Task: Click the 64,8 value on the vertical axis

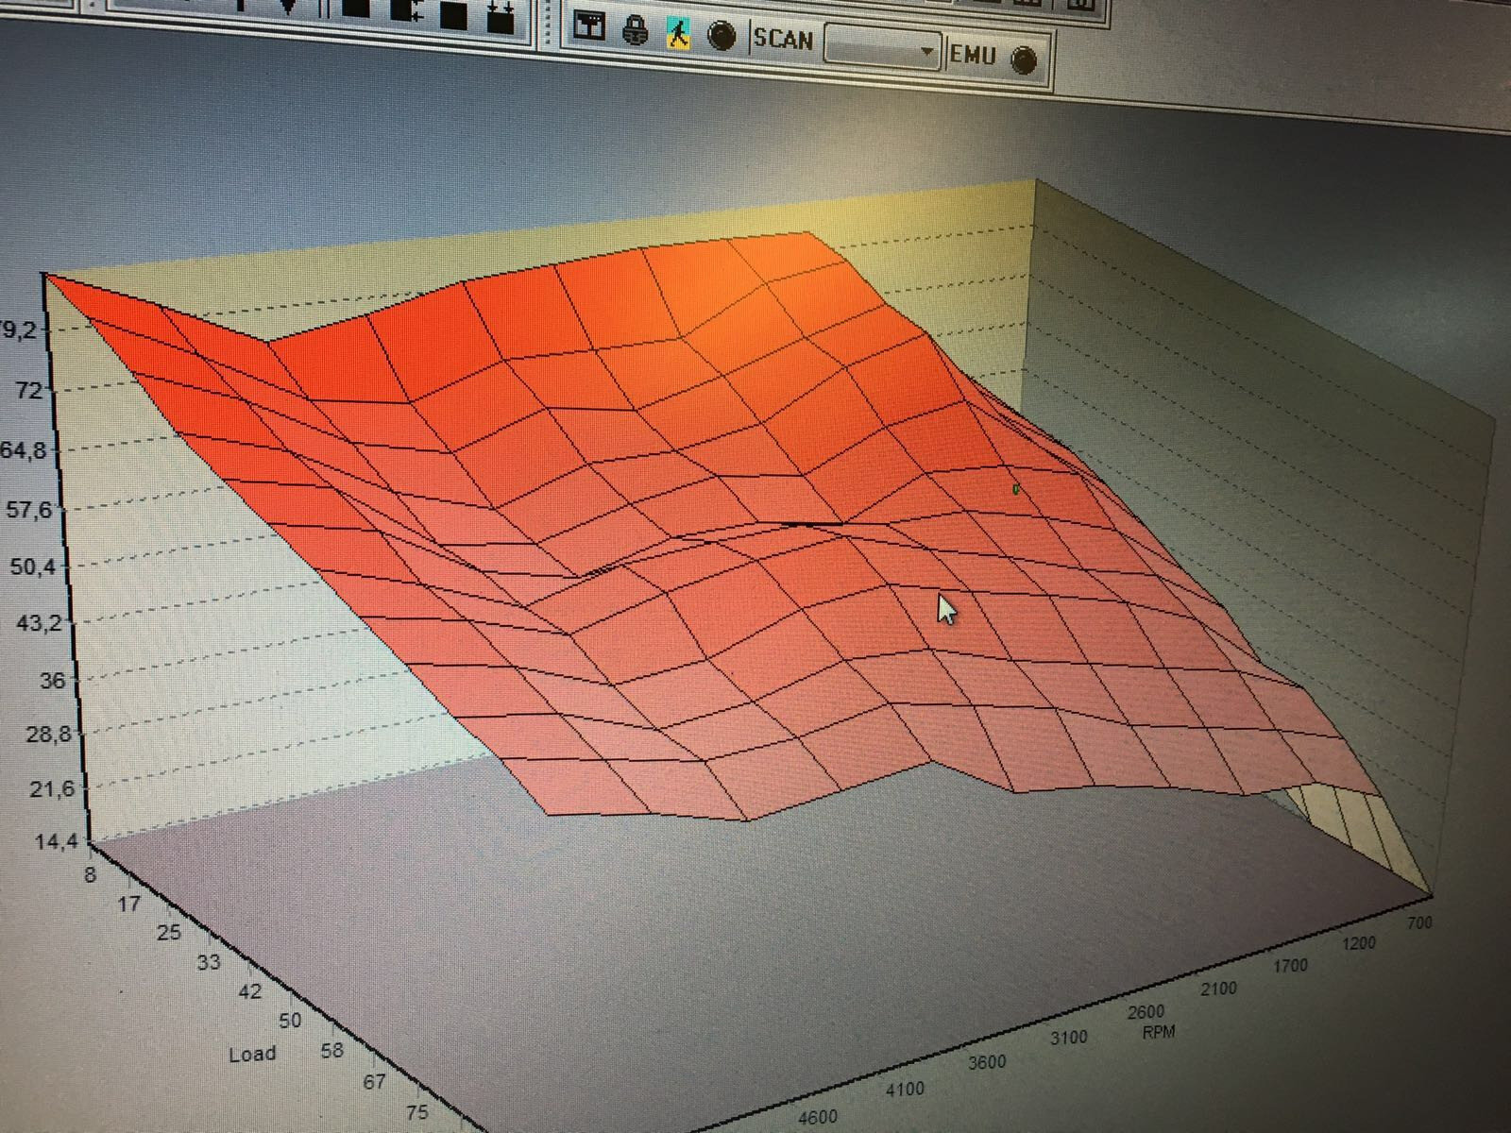Action: click(x=24, y=449)
